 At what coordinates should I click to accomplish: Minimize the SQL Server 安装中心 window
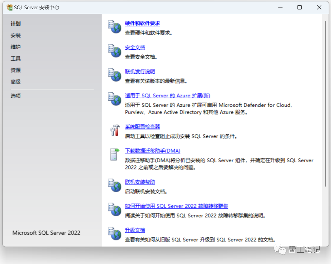(280, 7)
